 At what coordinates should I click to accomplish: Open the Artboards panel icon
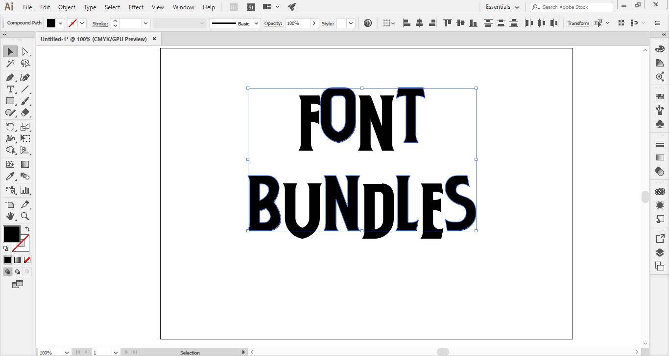point(660,266)
